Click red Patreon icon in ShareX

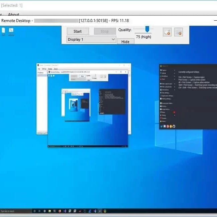168,126
